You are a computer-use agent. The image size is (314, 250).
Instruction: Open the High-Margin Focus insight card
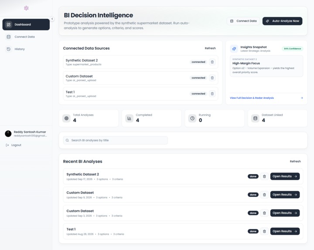click(x=266, y=66)
